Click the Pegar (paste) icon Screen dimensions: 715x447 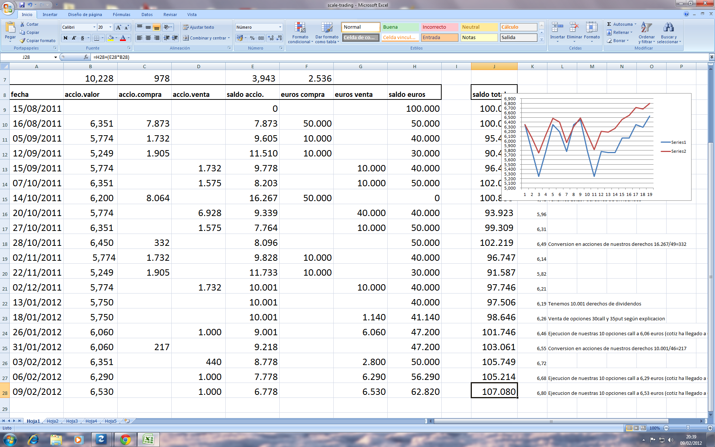pyautogui.click(x=10, y=28)
